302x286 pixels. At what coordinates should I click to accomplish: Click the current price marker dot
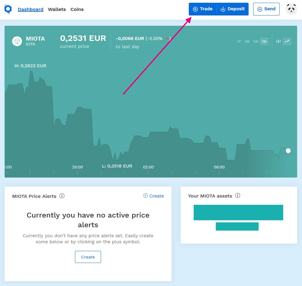pyautogui.click(x=288, y=151)
